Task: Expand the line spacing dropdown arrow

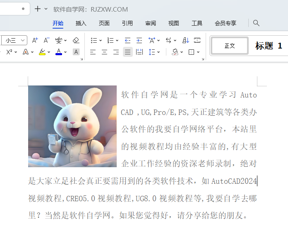Action: click(158, 52)
